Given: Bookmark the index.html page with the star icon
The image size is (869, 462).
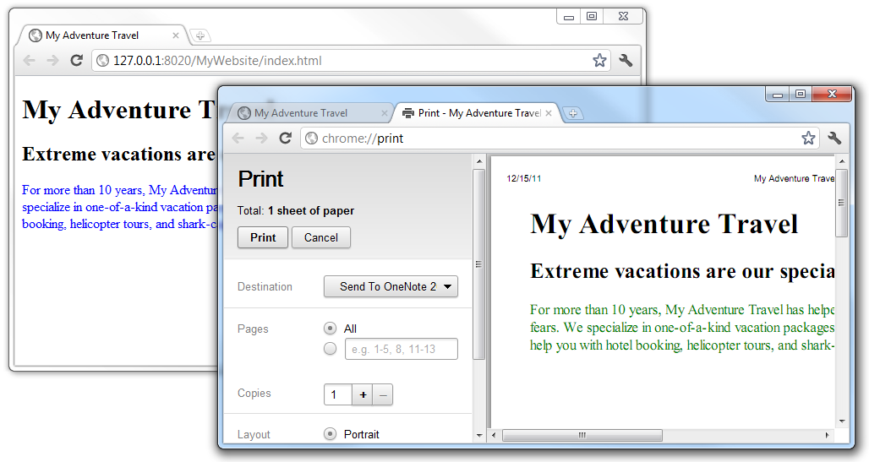Looking at the screenshot, I should click(x=599, y=60).
